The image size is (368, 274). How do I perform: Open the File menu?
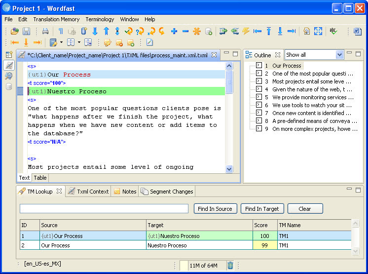coord(8,19)
